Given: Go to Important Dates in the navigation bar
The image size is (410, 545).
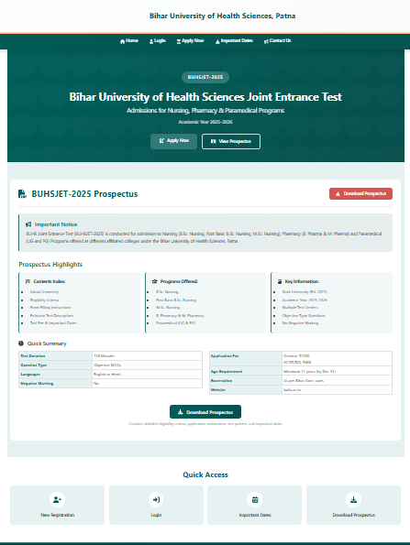Looking at the screenshot, I should pos(234,40).
